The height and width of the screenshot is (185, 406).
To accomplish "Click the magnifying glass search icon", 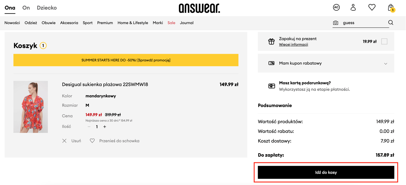I will pos(391,23).
